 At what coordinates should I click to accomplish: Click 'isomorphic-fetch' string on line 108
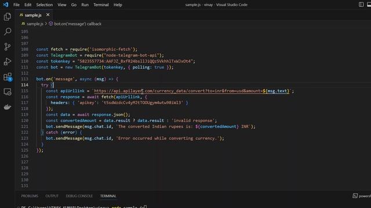click(x=111, y=49)
